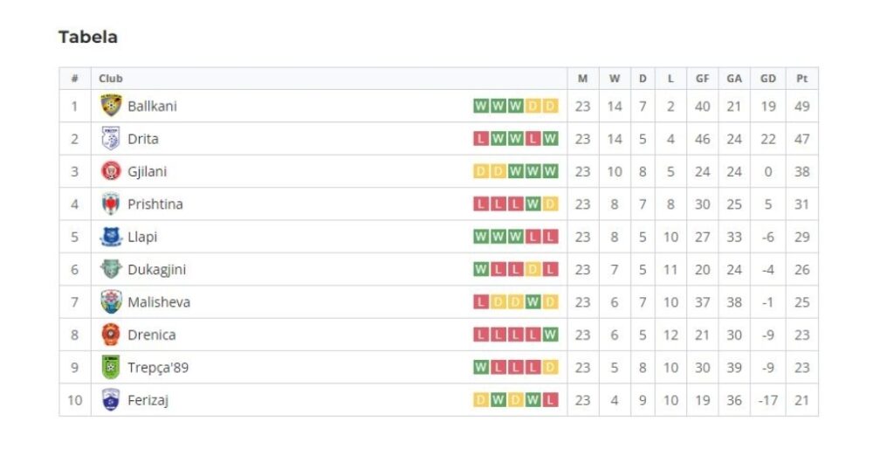Click the Club column header

point(111,79)
